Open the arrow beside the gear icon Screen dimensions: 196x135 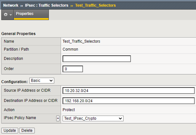(x=11, y=15)
